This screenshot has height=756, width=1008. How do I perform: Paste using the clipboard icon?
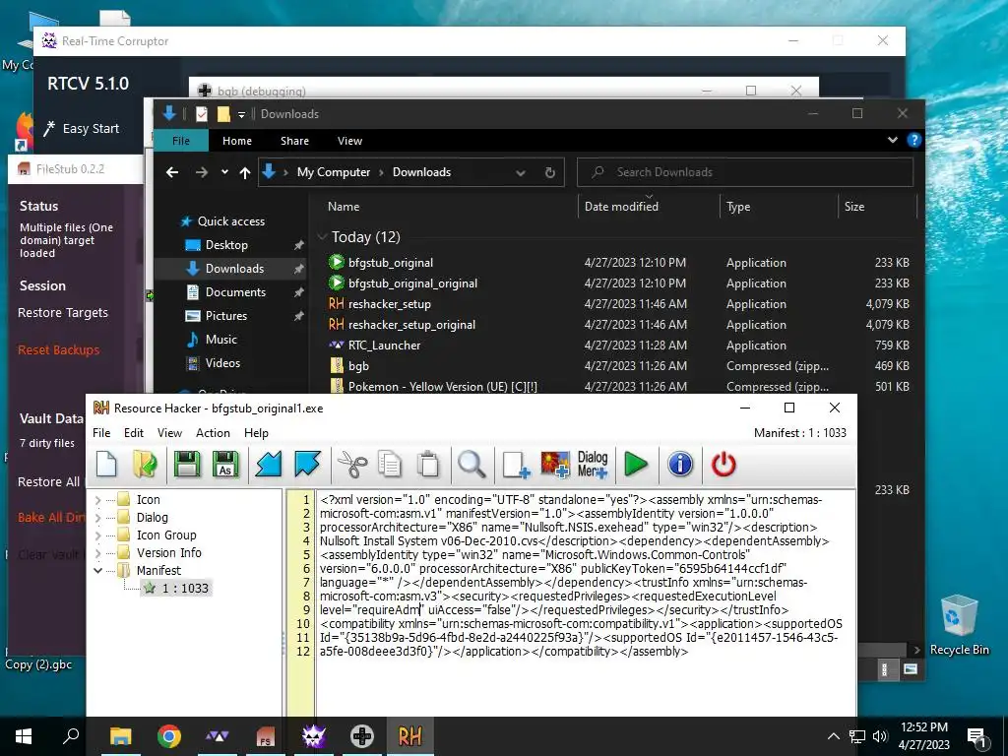click(427, 465)
